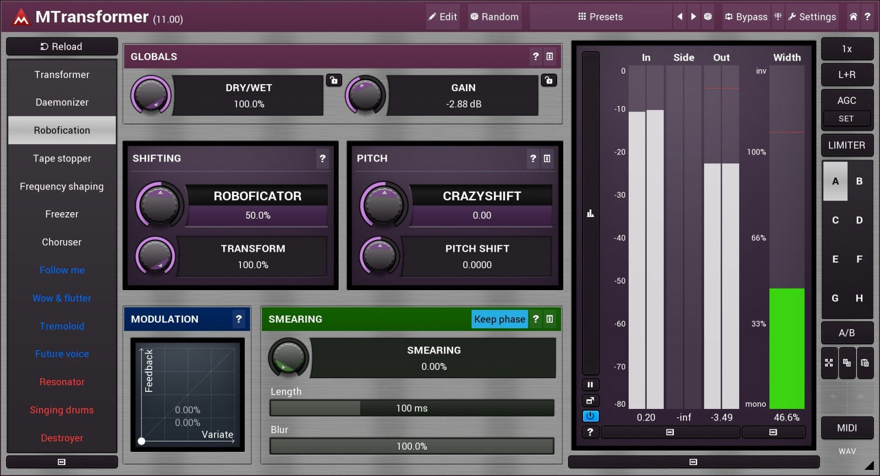
Task: Click the SET button under AGC
Action: [x=846, y=119]
